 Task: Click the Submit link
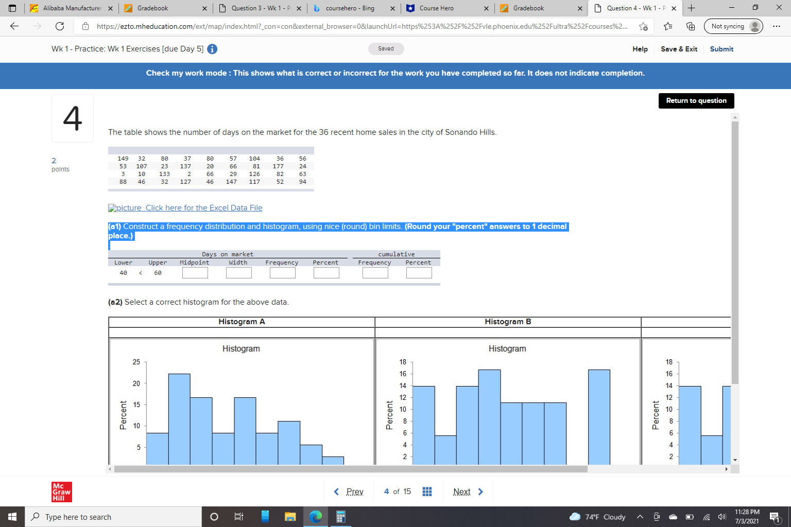coord(721,49)
